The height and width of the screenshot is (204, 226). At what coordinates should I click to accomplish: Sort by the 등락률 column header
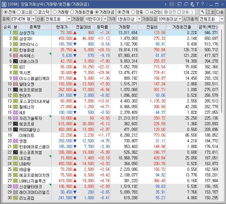click(102, 27)
